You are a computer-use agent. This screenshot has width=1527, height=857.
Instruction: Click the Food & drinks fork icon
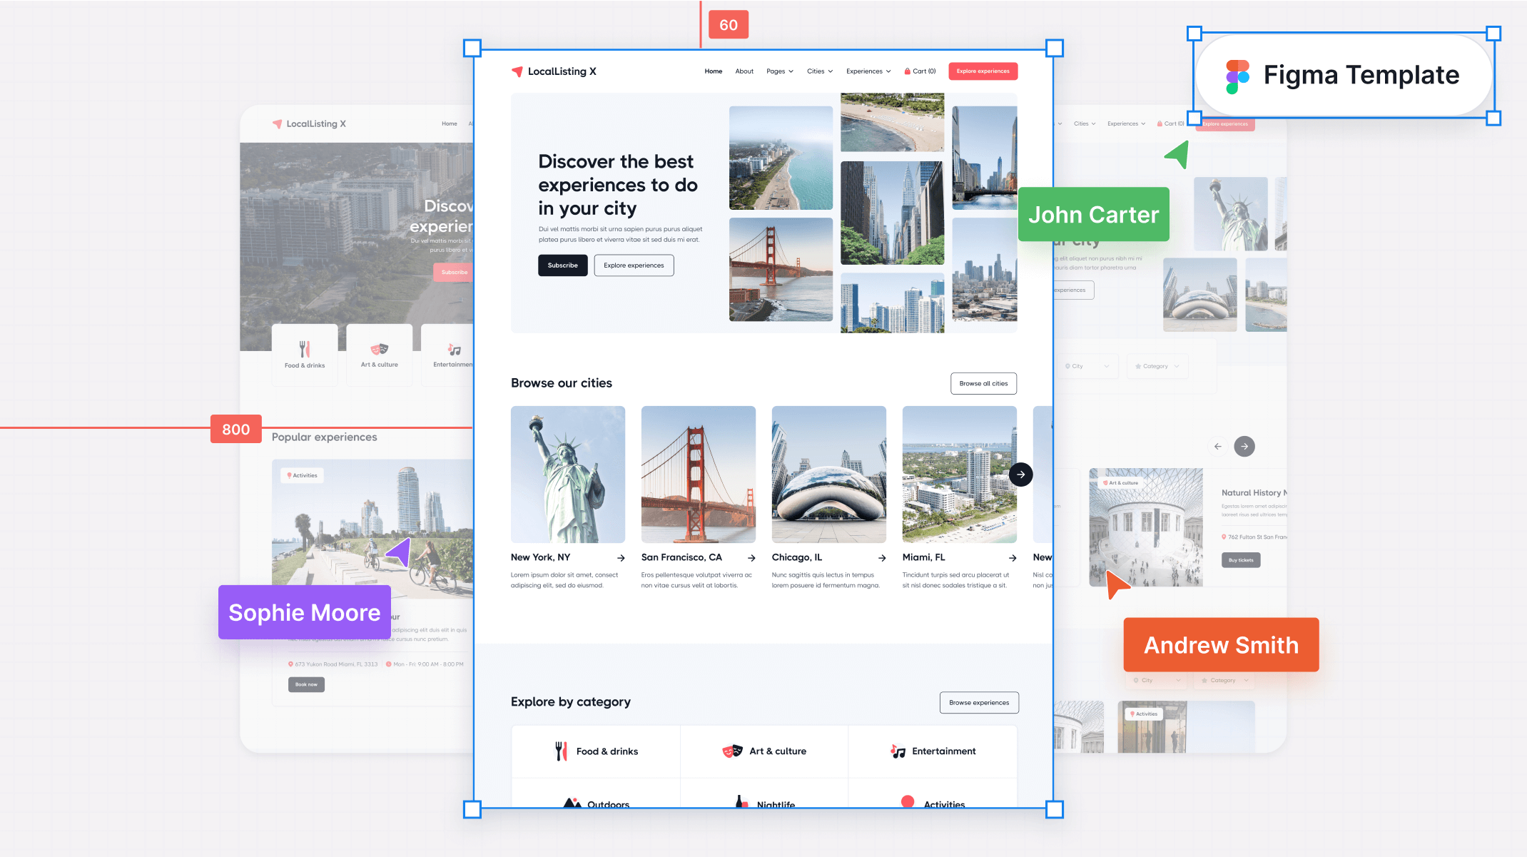560,750
